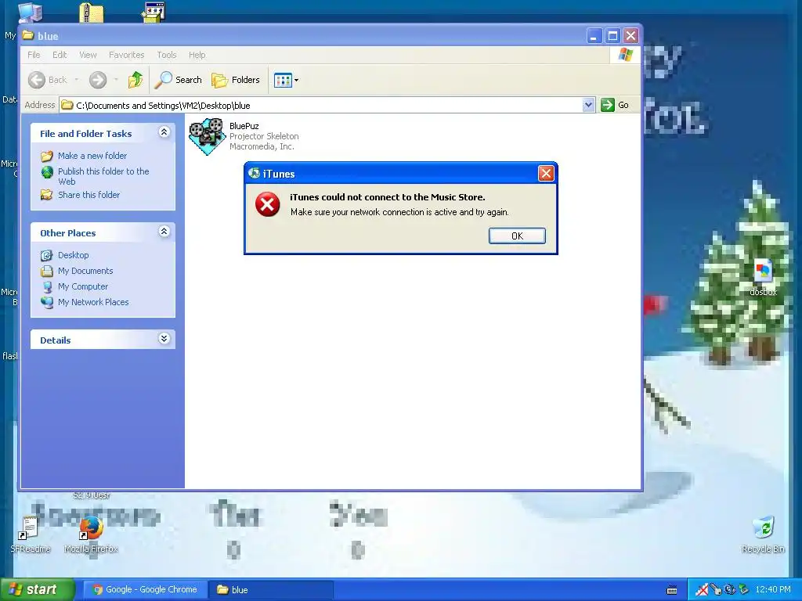Screen dimensions: 802x601
Task: Click the Search toolbar button
Action: point(179,80)
